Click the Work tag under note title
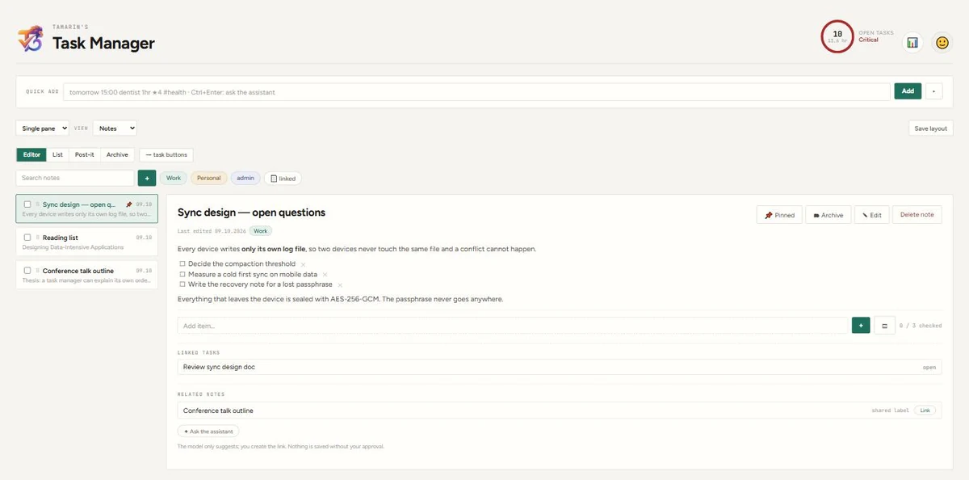Viewport: 969px width, 480px height. point(261,231)
